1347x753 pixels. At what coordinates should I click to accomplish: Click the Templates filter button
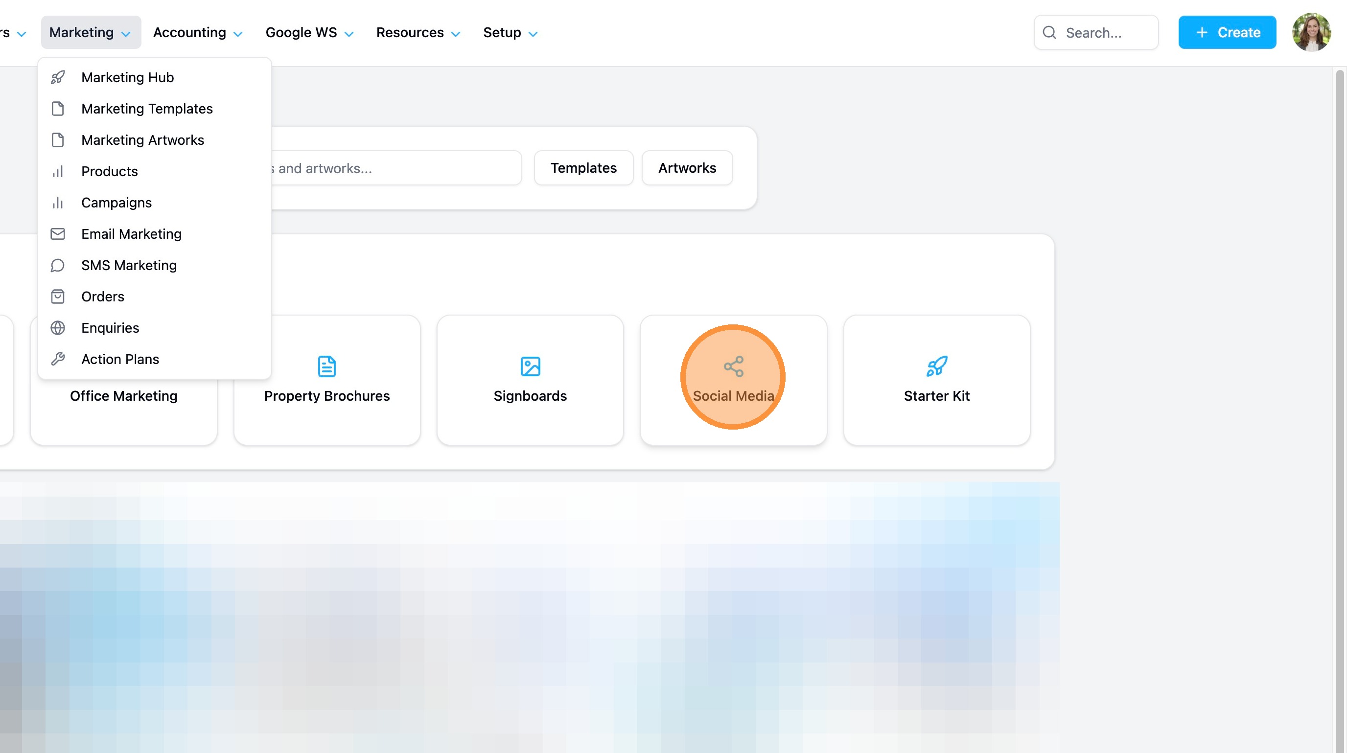583,168
